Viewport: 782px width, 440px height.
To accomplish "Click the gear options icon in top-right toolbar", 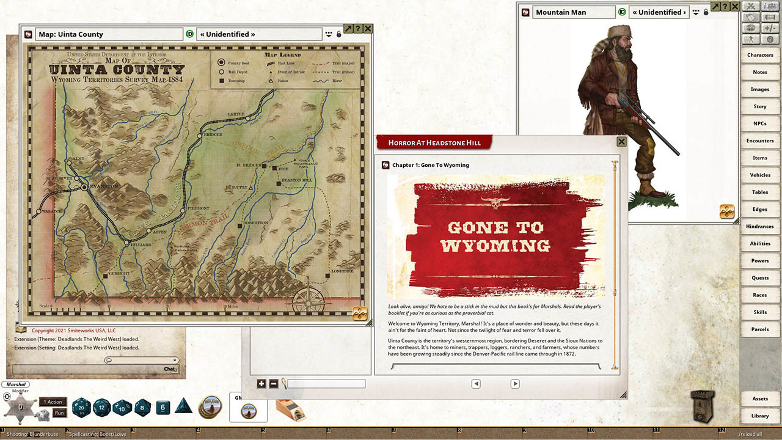I will click(x=770, y=38).
